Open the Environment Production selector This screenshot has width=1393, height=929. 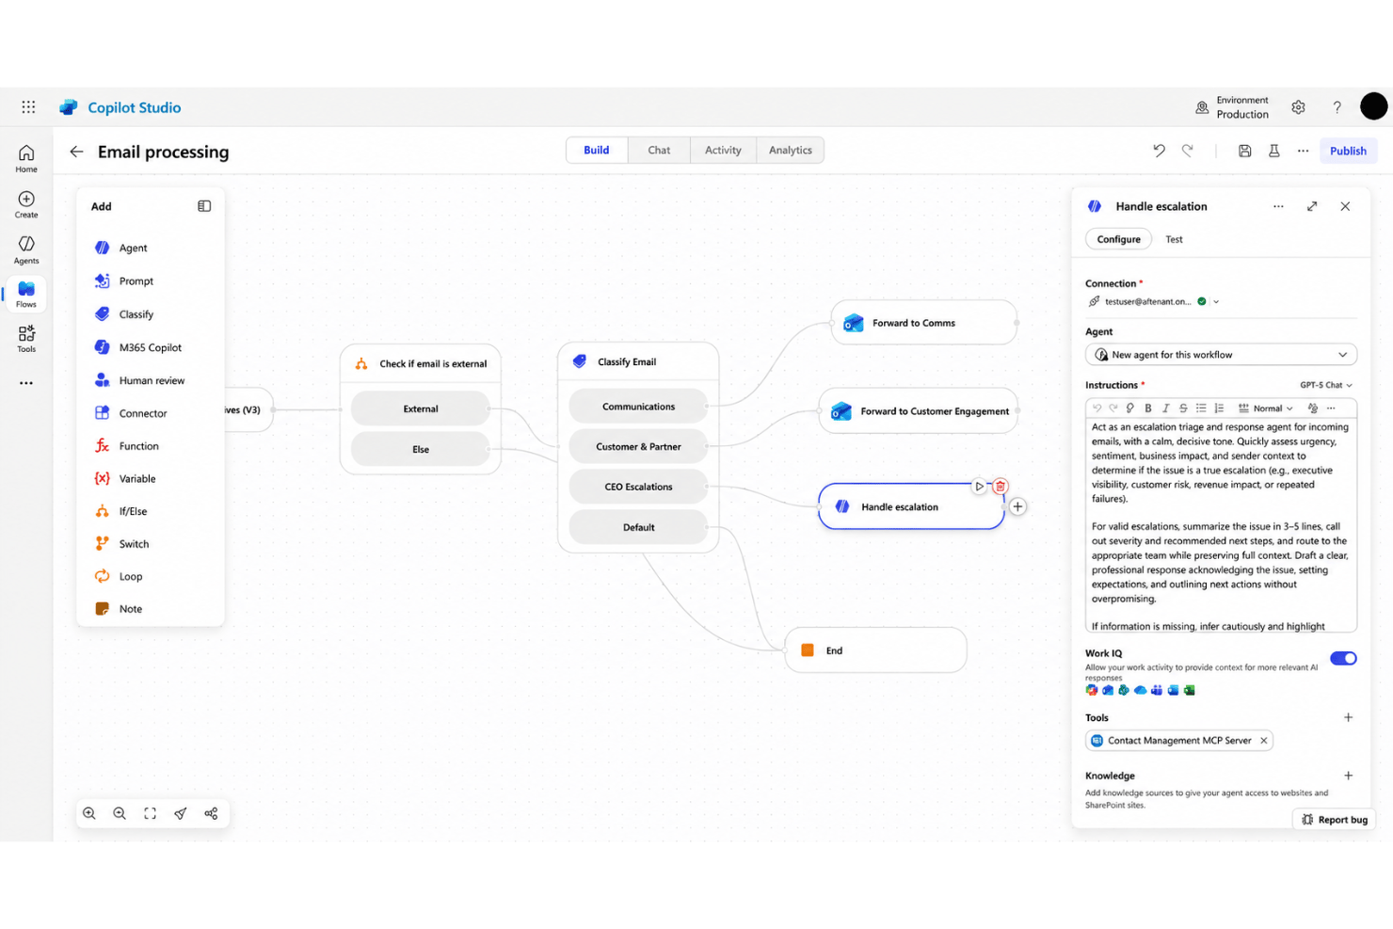(x=1232, y=107)
